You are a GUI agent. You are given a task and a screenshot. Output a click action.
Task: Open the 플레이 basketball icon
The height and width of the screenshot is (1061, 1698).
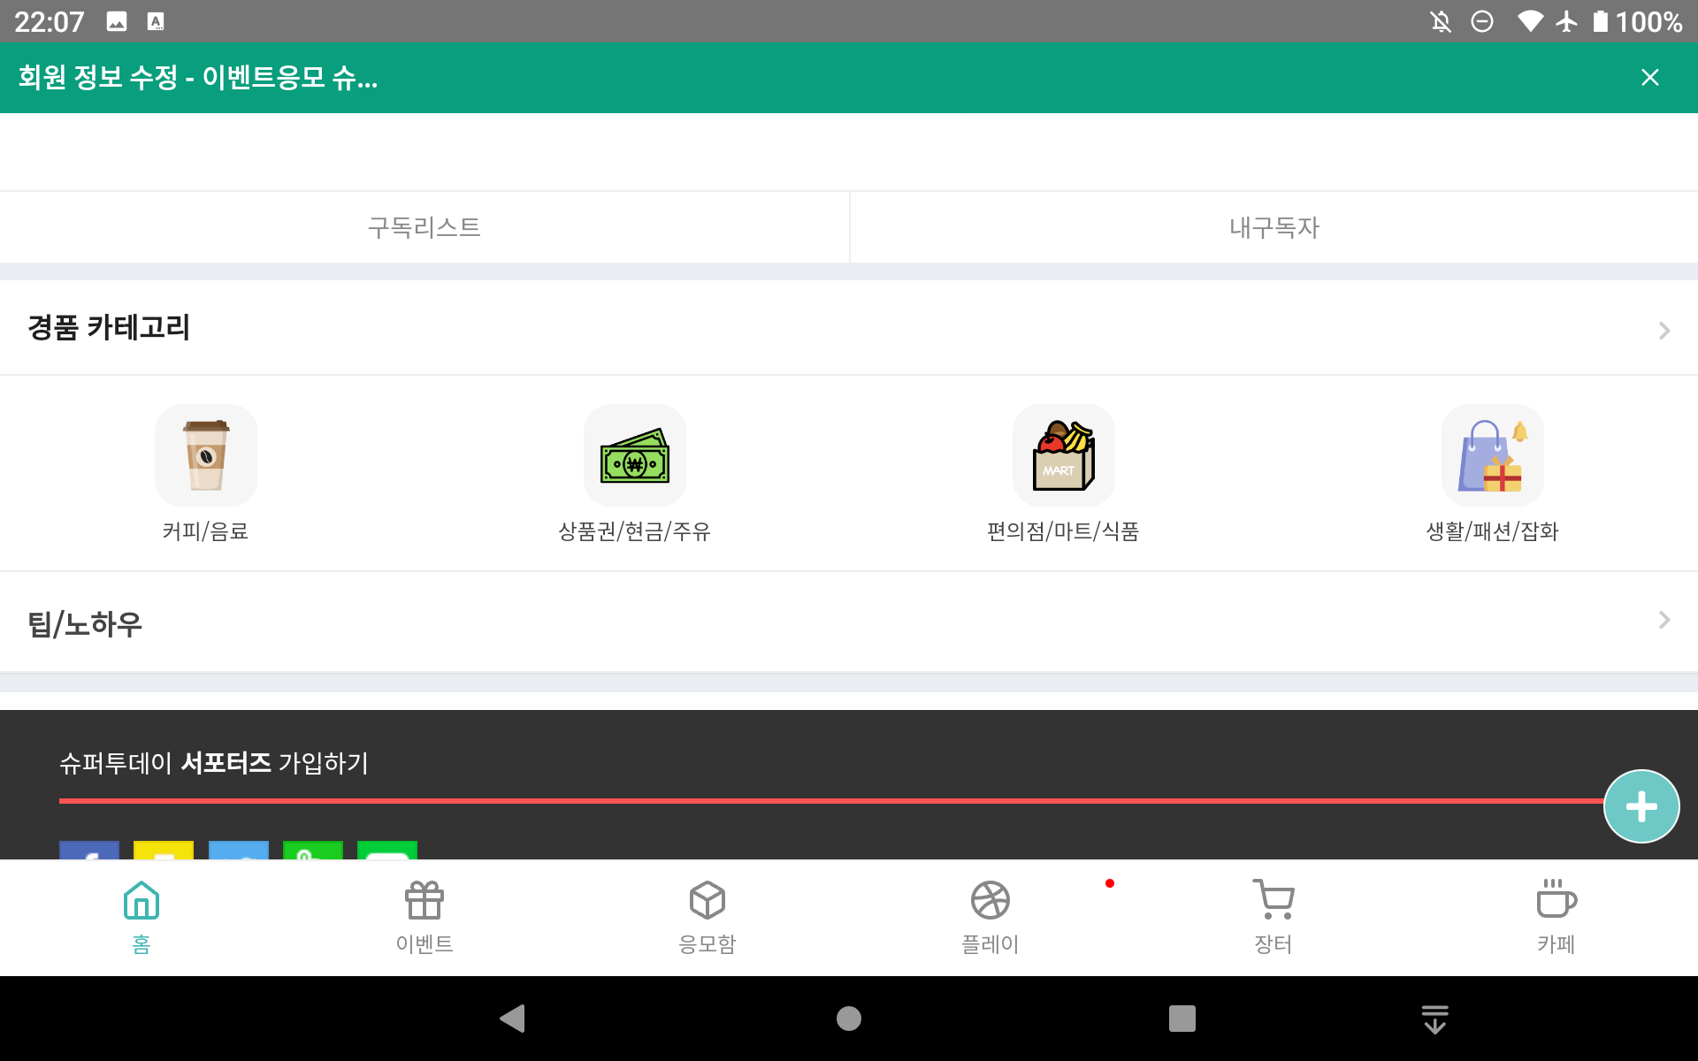[990, 900]
